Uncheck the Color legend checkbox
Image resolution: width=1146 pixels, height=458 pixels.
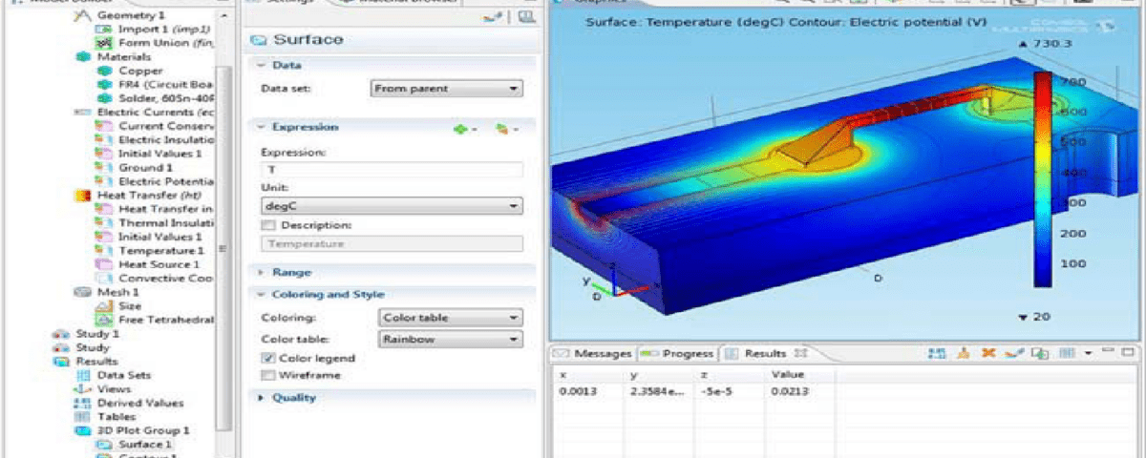click(x=268, y=358)
